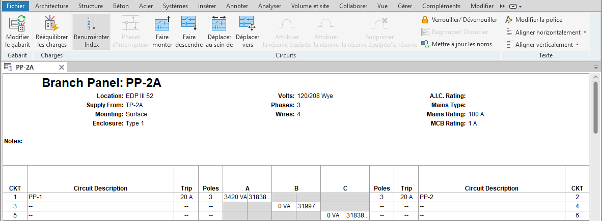The width and height of the screenshot is (602, 221).
Task: Close the PP-2A view tab
Action: point(62,68)
